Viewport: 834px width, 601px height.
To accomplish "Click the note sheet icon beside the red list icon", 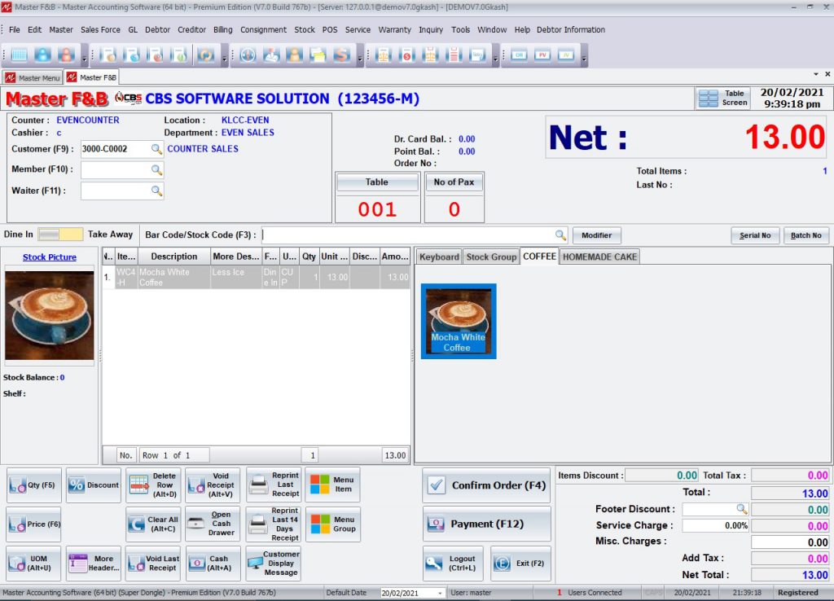I will coord(477,55).
